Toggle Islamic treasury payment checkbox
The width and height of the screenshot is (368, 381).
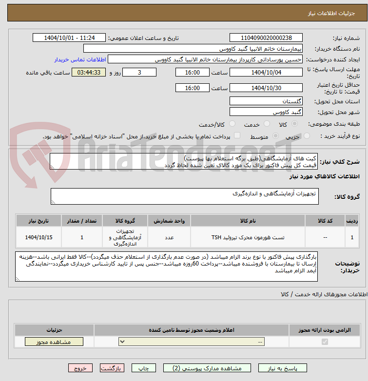point(237,135)
